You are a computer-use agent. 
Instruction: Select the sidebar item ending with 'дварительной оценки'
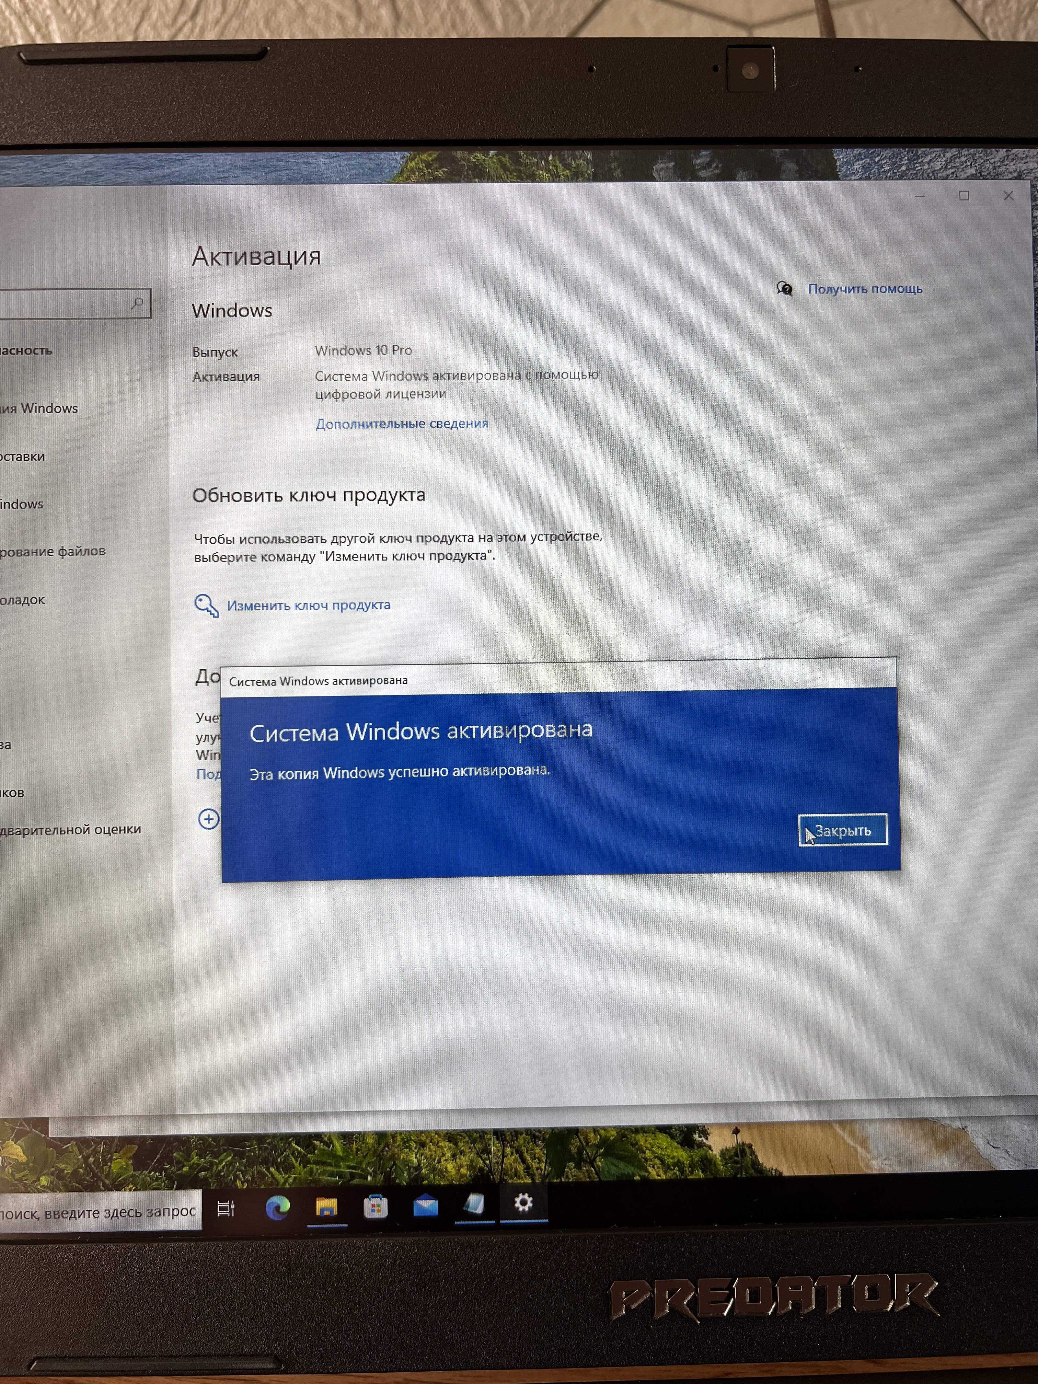71,830
